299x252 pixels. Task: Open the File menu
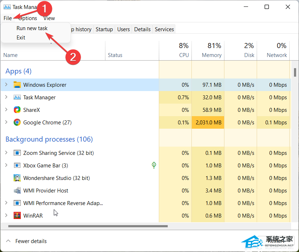(x=8, y=18)
